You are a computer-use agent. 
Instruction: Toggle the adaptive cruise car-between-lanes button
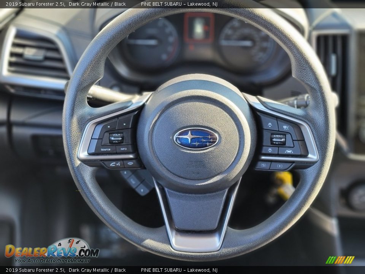coord(289,151)
